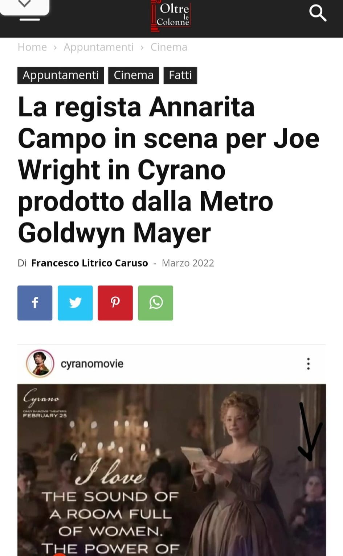Open the three-dot options on cyranomovie post

[308, 364]
